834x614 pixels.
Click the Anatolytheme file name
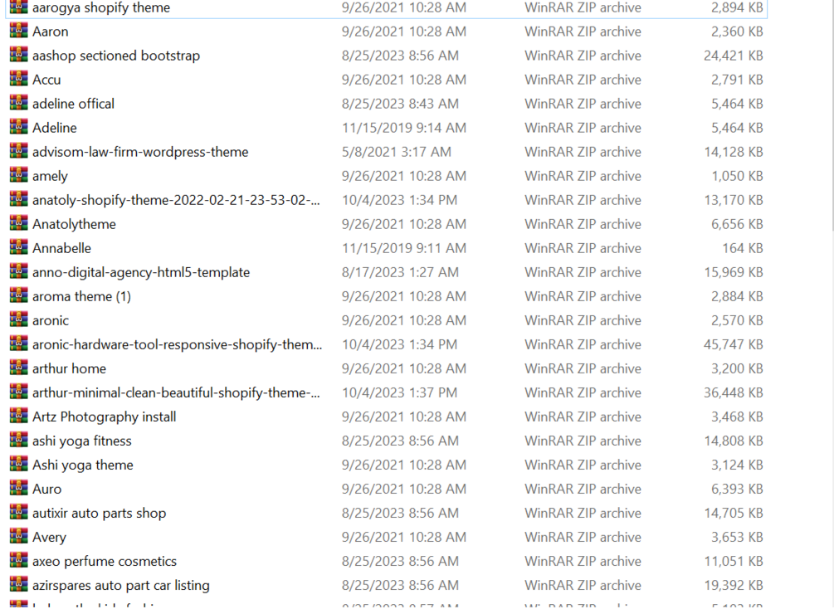point(74,224)
